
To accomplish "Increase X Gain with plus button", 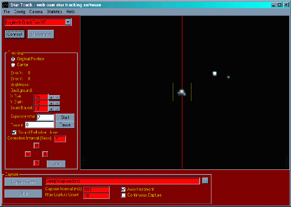I will coord(51,96).
